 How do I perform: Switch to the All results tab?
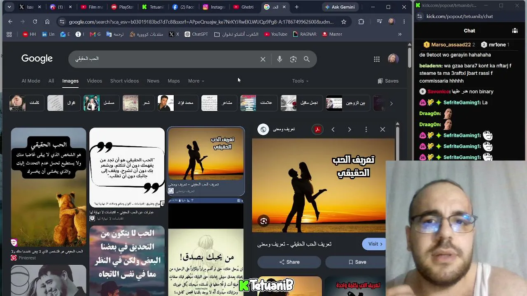coord(51,81)
